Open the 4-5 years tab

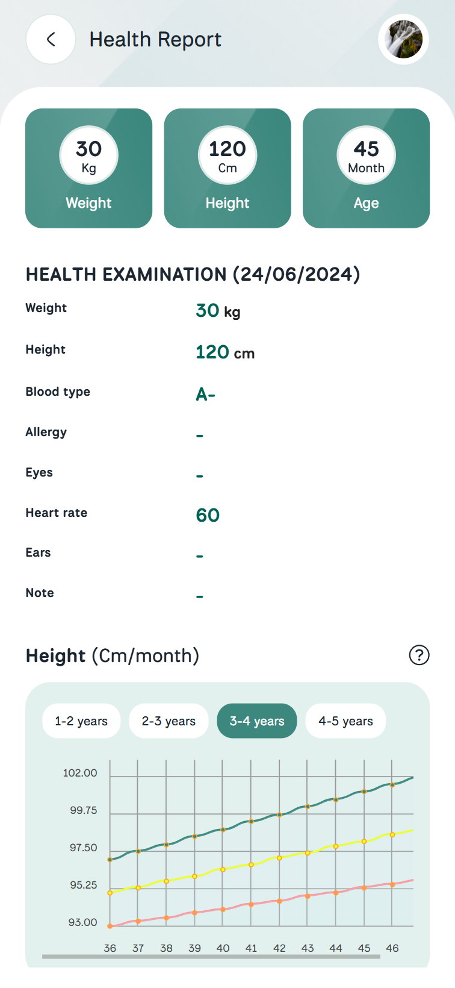345,721
